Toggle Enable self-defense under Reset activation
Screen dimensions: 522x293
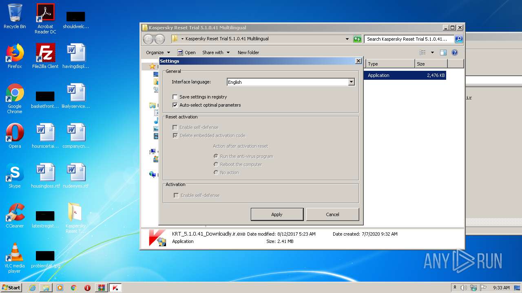click(x=175, y=127)
